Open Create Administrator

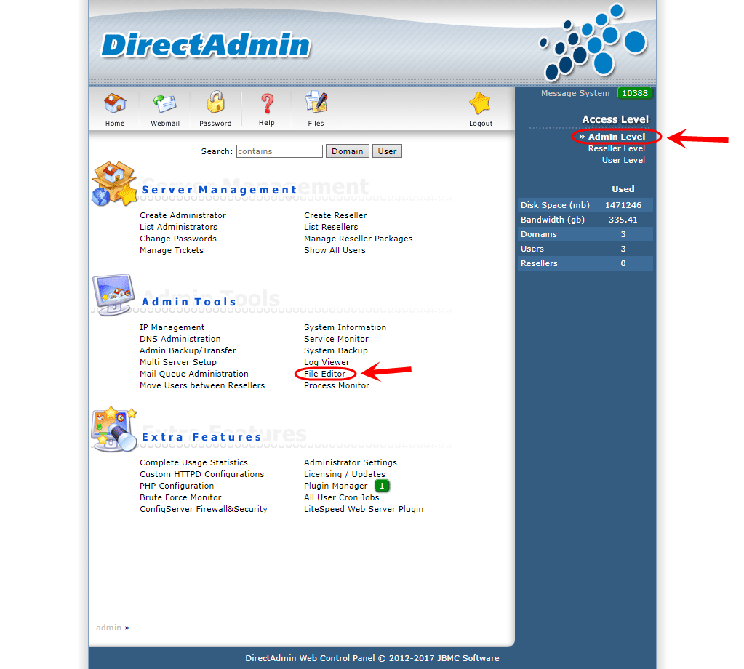pyautogui.click(x=183, y=215)
